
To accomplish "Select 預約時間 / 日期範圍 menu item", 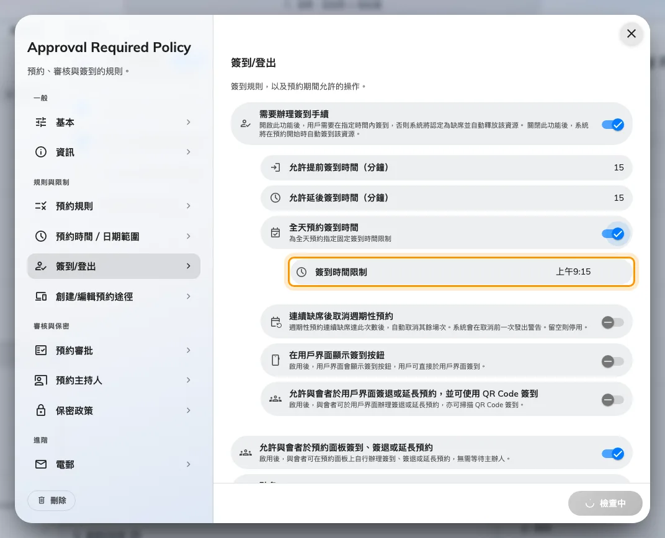I will pyautogui.click(x=114, y=236).
